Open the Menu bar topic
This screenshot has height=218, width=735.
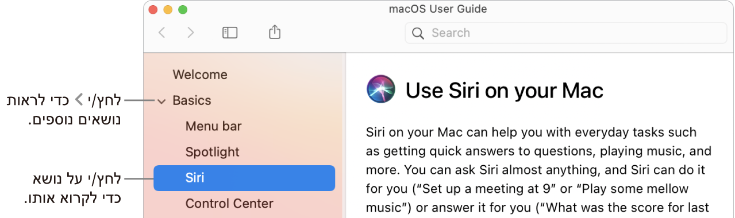(x=213, y=126)
